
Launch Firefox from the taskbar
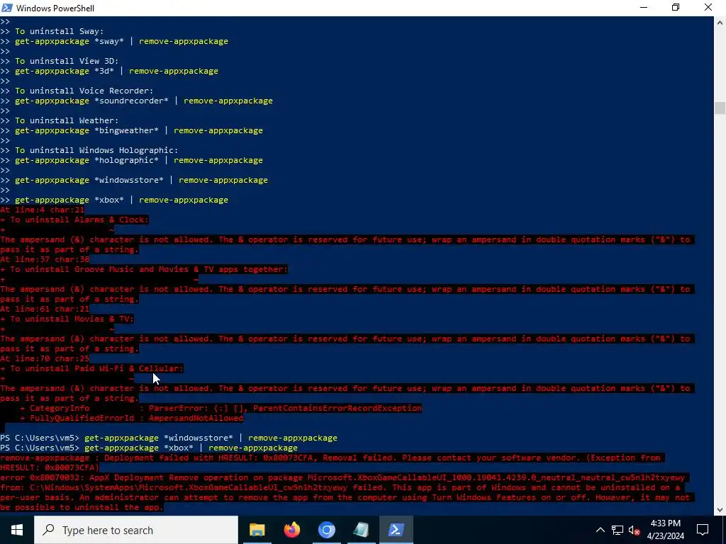point(292,530)
